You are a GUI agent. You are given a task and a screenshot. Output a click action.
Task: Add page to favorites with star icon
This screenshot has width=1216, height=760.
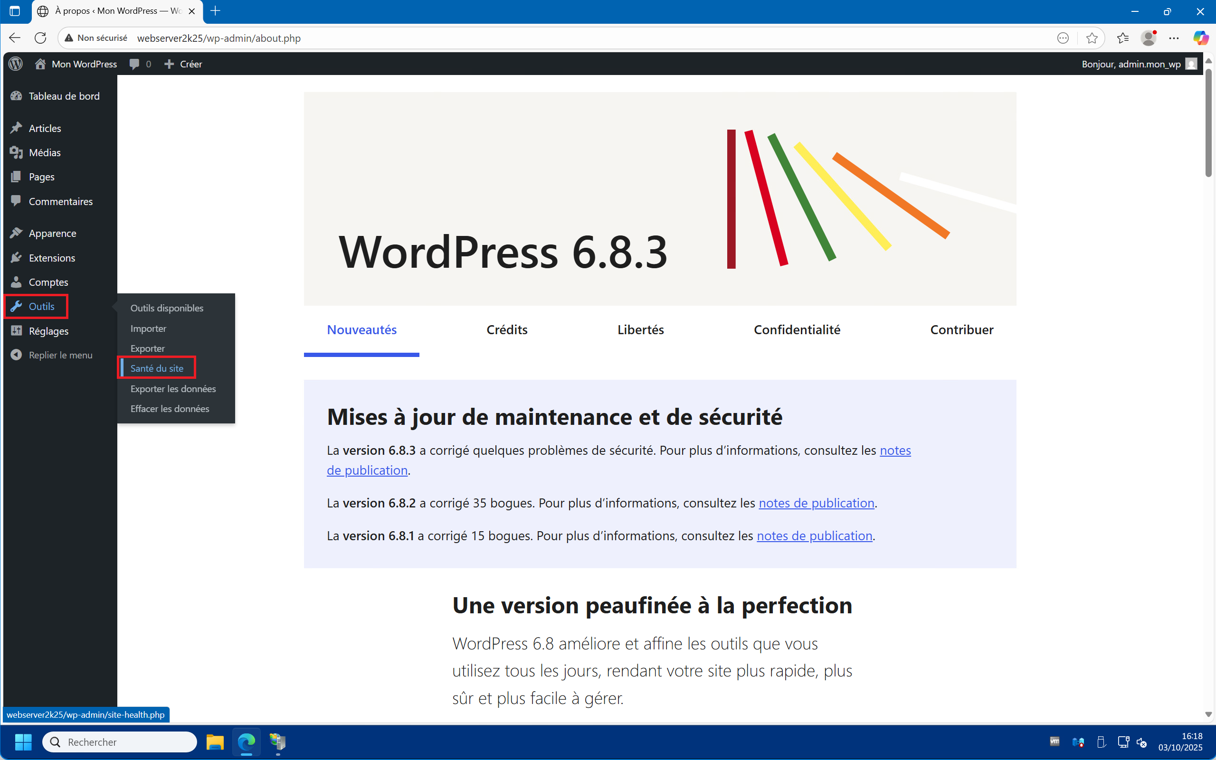[x=1091, y=38]
